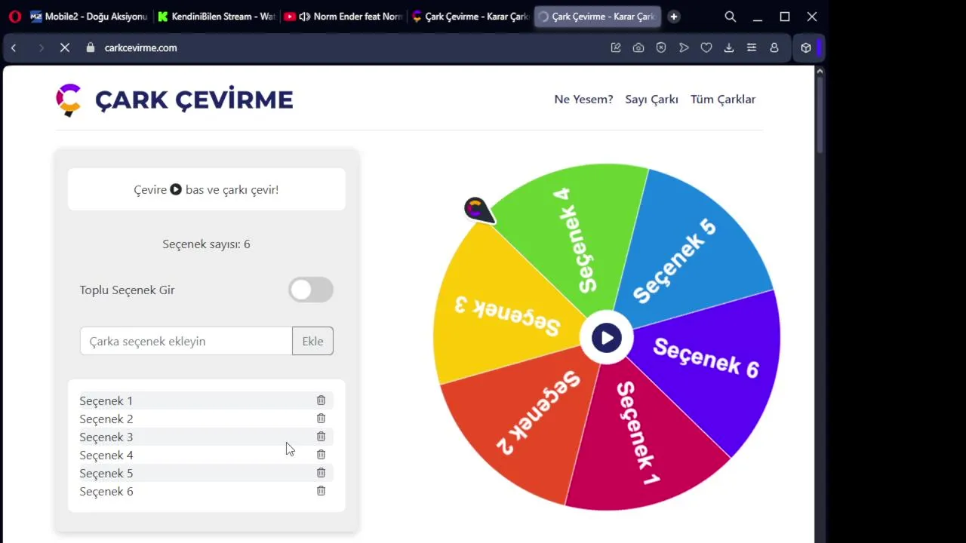Toggle the Toplu Seçenek Gir switch
This screenshot has width=966, height=543.
pyautogui.click(x=311, y=290)
